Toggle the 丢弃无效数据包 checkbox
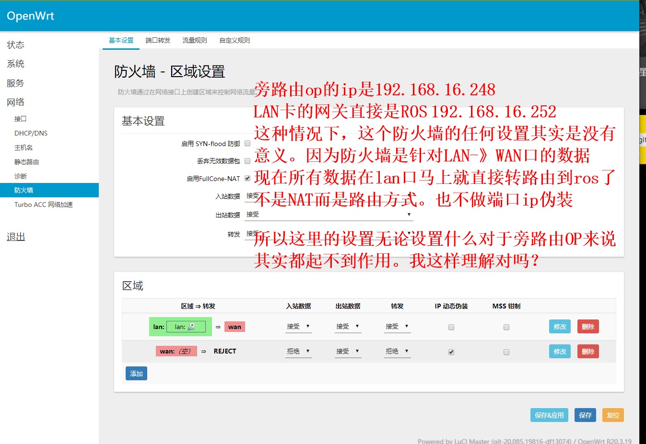The height and width of the screenshot is (444, 646). tap(247, 161)
